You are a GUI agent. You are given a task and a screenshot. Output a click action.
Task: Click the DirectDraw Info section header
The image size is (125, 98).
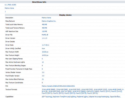click(x=39, y=2)
